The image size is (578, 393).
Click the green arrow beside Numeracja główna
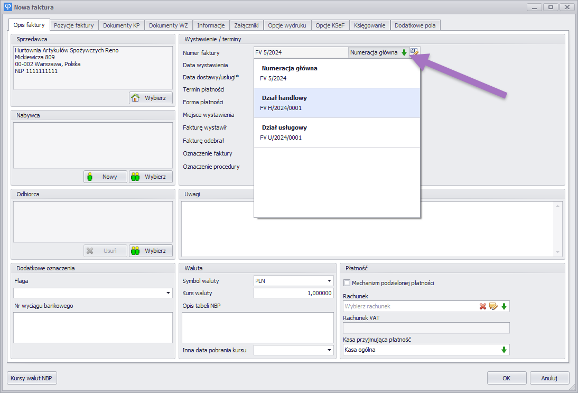[x=404, y=52]
